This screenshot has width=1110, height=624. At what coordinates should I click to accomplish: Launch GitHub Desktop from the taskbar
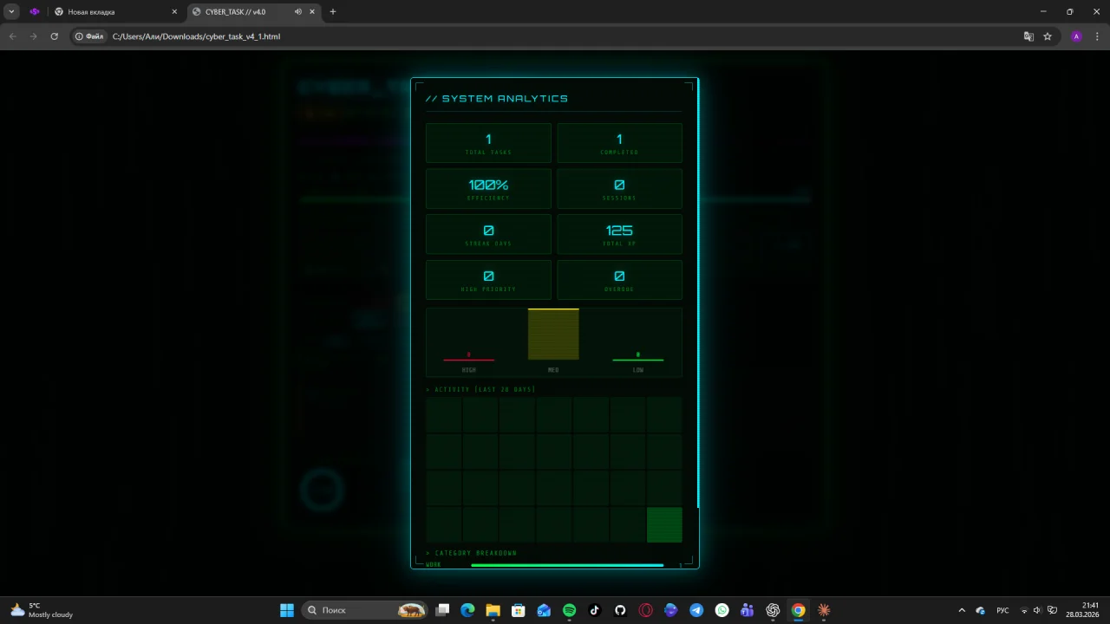click(620, 610)
